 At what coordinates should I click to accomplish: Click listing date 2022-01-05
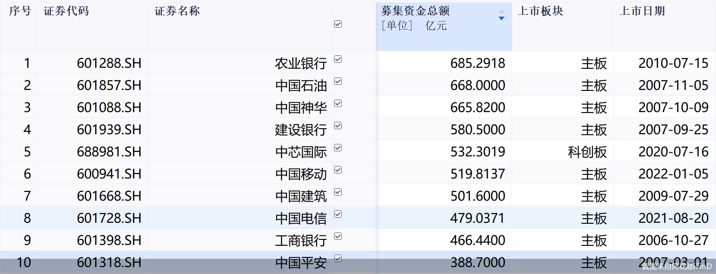[673, 174]
